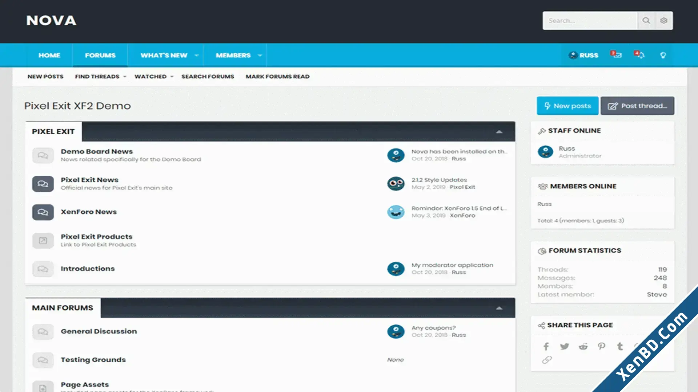
Task: Share page on Twitter
Action: (565, 346)
